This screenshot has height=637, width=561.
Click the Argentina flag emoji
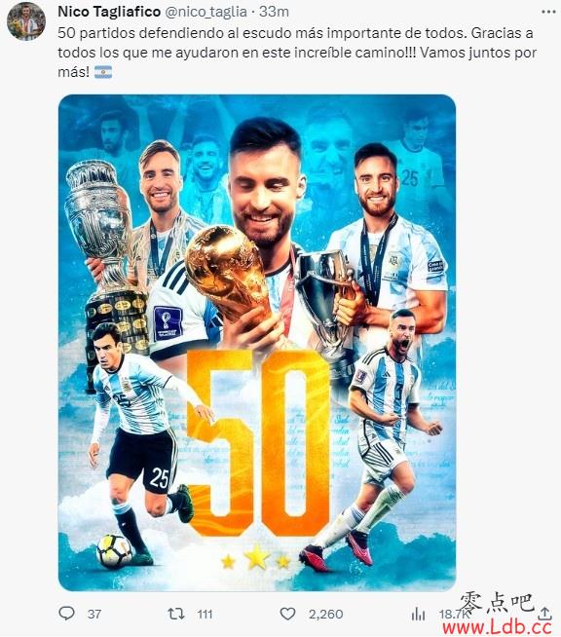point(103,72)
